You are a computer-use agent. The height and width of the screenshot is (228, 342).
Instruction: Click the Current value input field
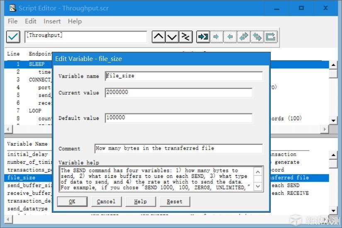pos(179,92)
